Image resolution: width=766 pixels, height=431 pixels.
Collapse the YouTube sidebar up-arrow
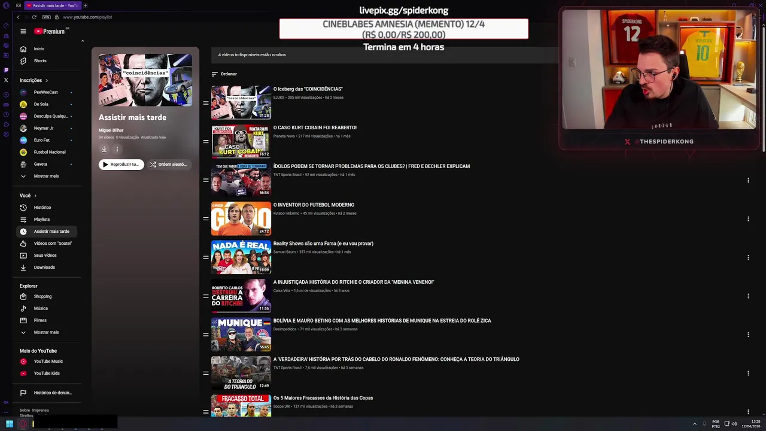tap(83, 41)
